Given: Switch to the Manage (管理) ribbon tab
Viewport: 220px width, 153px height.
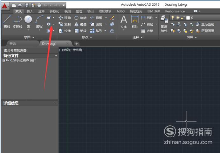Looking at the screenshot, I should 79,11.
